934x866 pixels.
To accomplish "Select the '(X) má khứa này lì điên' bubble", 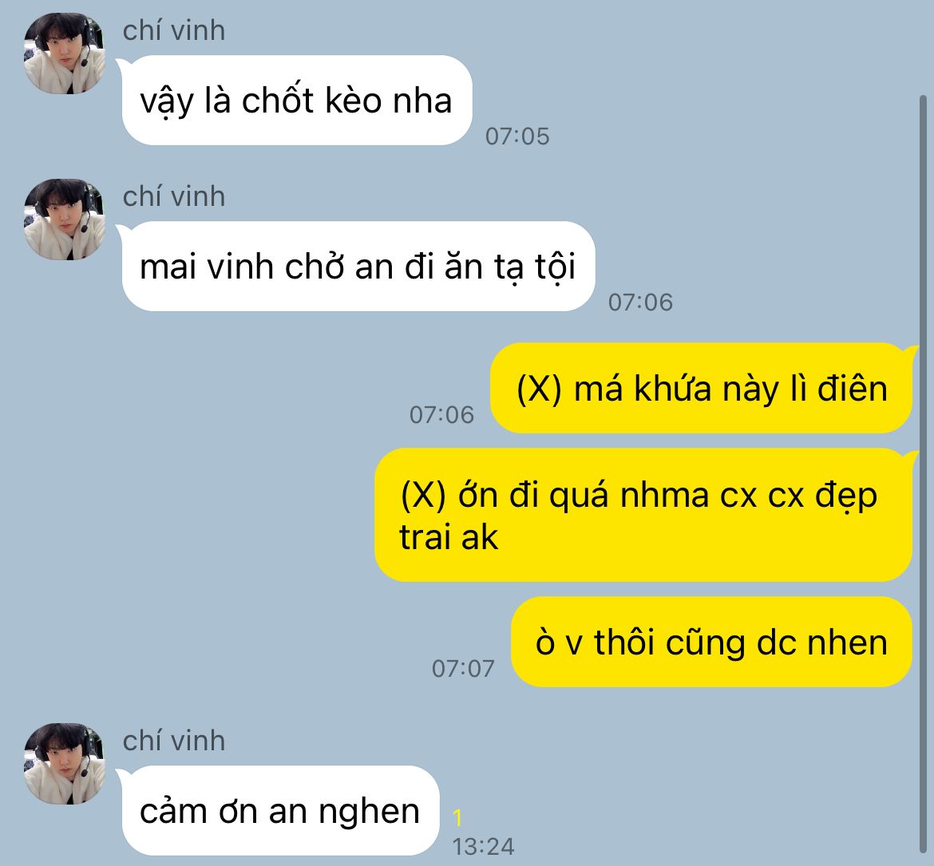I will click(702, 389).
